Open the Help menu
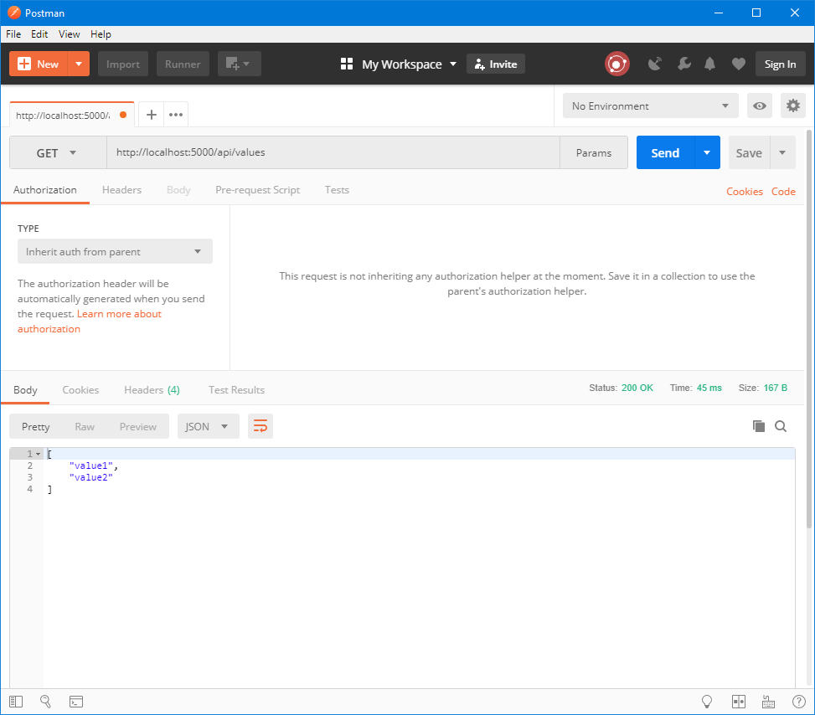Image resolution: width=815 pixels, height=715 pixels. 101,34
